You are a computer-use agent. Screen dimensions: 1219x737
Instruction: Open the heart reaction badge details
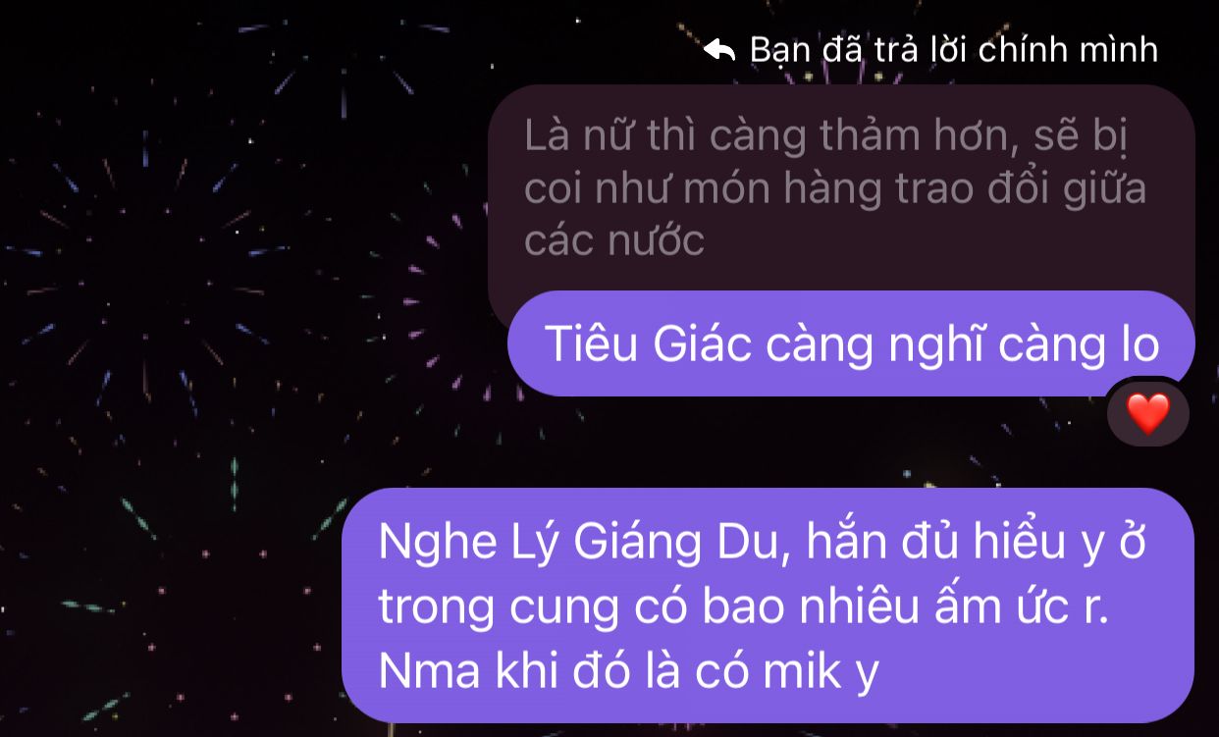coord(1148,413)
